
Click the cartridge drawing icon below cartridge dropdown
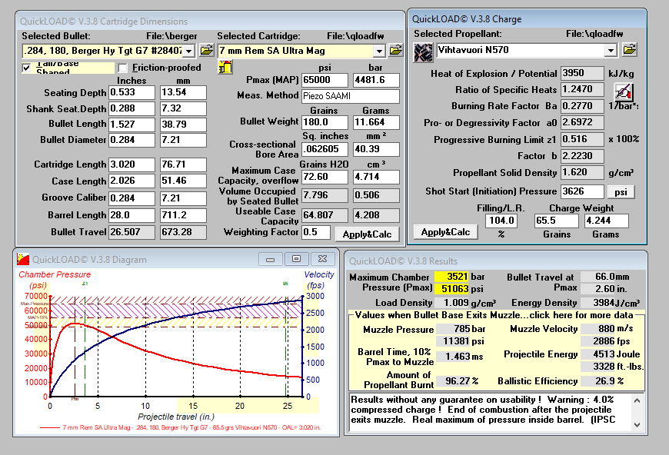225,68
